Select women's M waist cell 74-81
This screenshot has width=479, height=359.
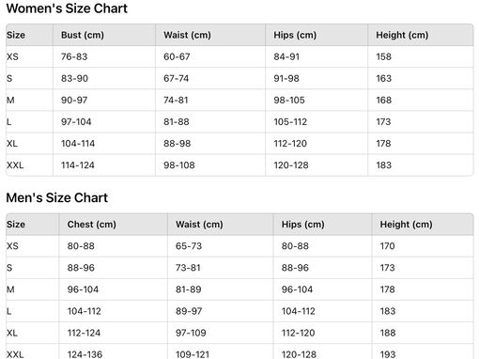point(176,101)
